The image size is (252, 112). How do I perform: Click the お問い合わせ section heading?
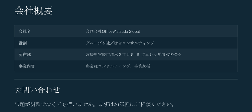[x=37, y=90]
